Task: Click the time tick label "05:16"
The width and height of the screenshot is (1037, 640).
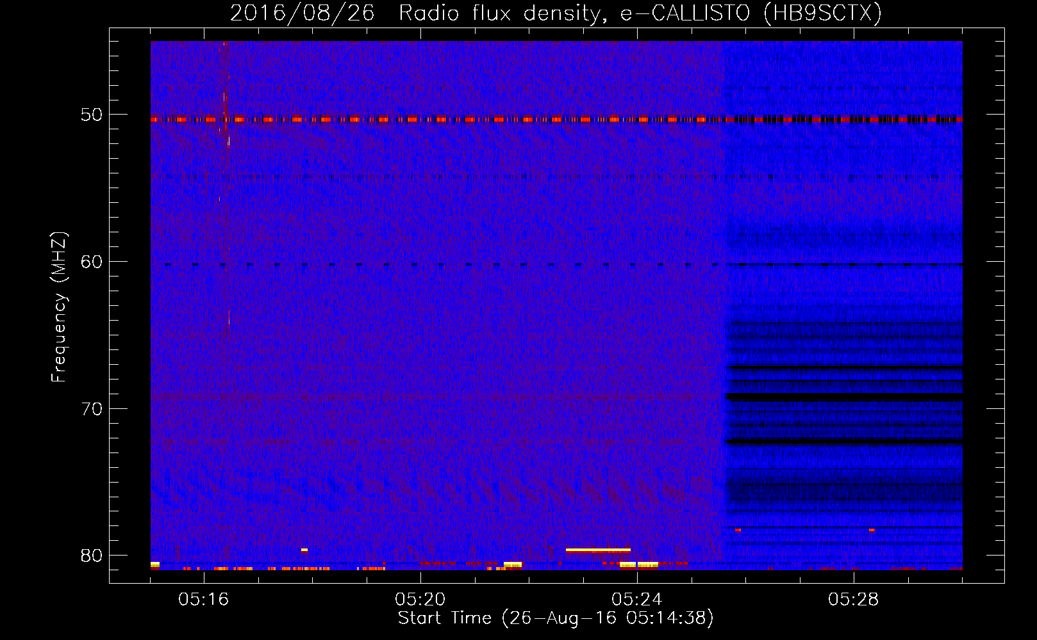Action: point(204,600)
